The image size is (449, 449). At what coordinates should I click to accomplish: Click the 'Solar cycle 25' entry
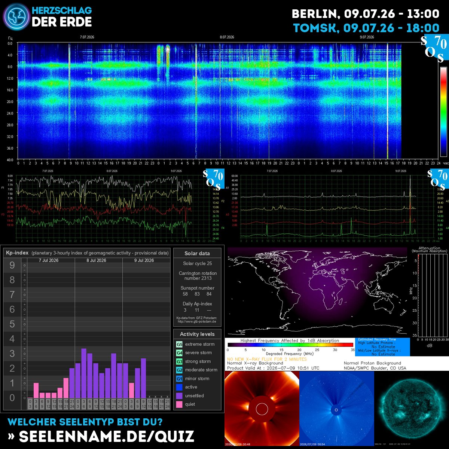point(198,264)
